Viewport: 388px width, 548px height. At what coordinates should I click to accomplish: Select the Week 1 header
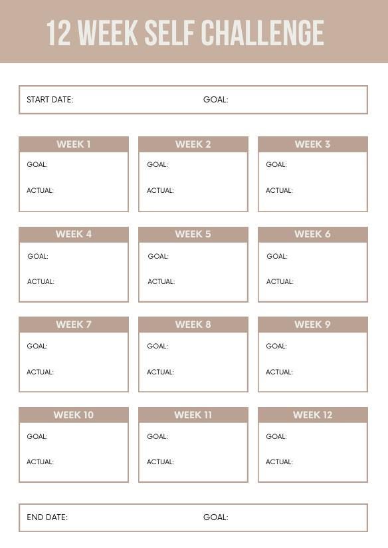click(x=74, y=144)
